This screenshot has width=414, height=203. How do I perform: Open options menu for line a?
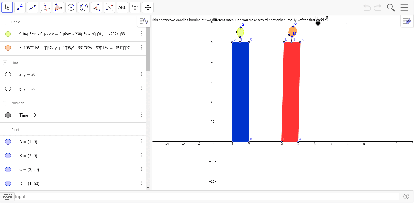(142, 74)
